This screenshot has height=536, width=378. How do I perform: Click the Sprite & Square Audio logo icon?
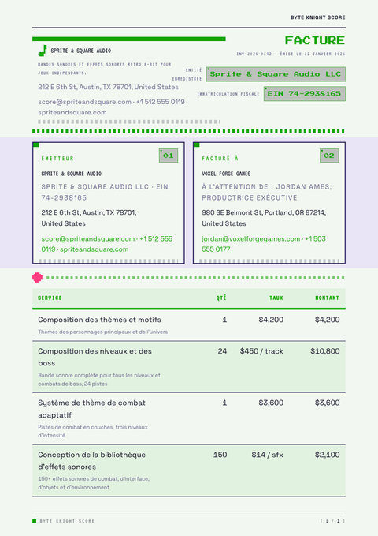click(43, 51)
